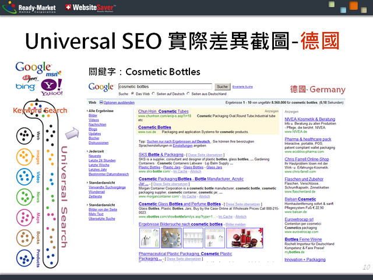Open the Cosmetic Glass Bottles and Perfume Bottles result

[180, 204]
